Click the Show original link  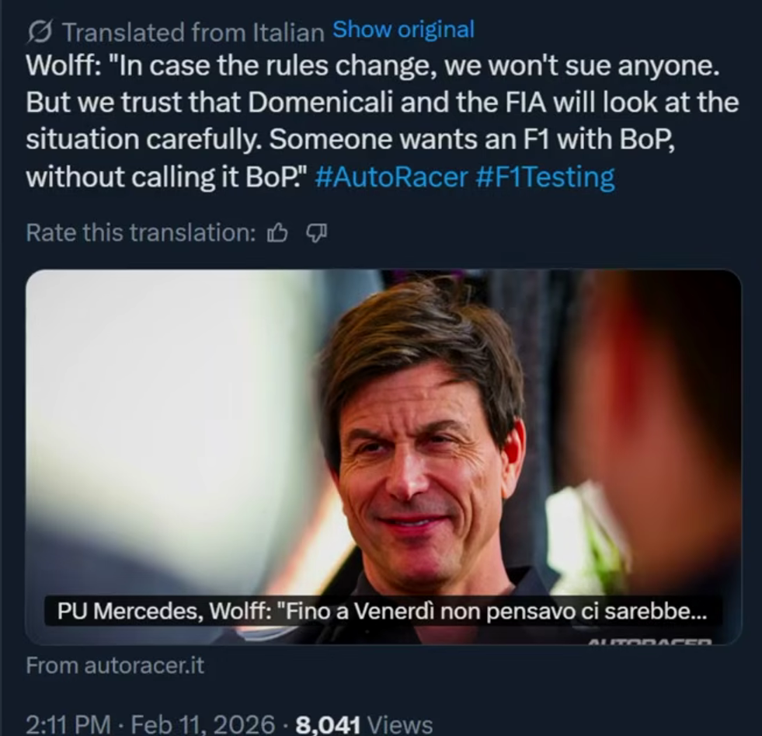click(403, 30)
